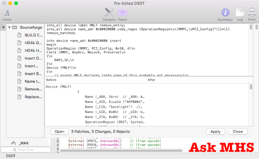This screenshot has width=259, height=159.
Task: Select the Insert... patch file
Action: (32, 66)
